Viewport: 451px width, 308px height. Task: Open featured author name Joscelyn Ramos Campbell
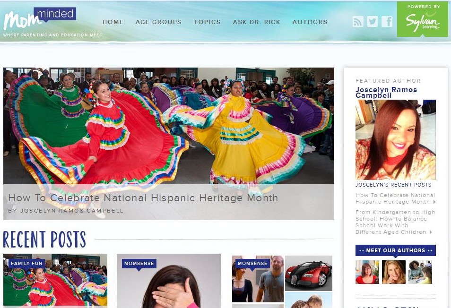click(x=386, y=93)
